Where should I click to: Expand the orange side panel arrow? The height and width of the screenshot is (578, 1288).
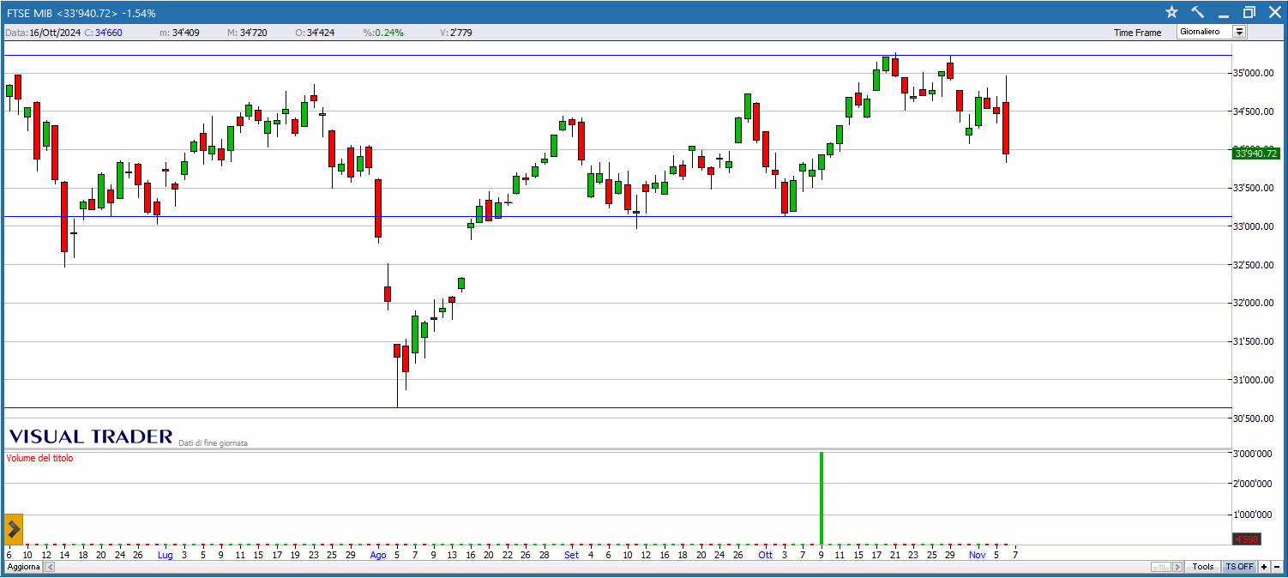[14, 530]
